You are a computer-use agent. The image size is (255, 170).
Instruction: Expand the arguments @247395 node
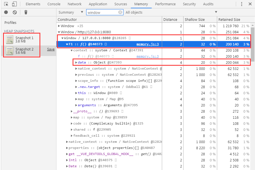(76, 105)
